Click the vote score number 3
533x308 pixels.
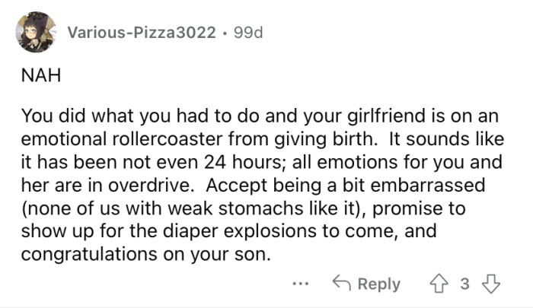click(466, 284)
